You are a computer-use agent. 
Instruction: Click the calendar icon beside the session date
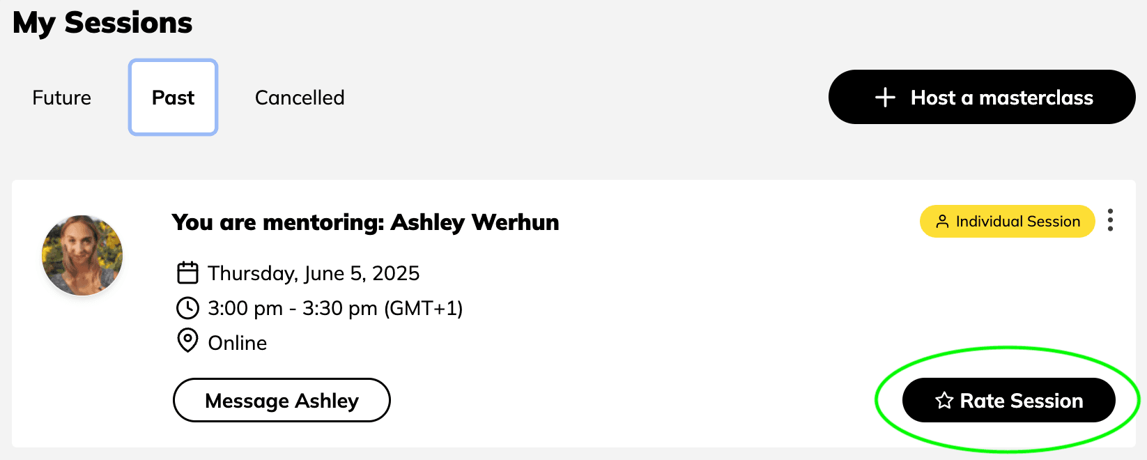click(x=187, y=273)
